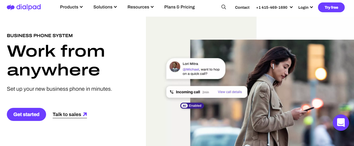Go to Plans & Pricing
This screenshot has height=146, width=354.
point(179,7)
